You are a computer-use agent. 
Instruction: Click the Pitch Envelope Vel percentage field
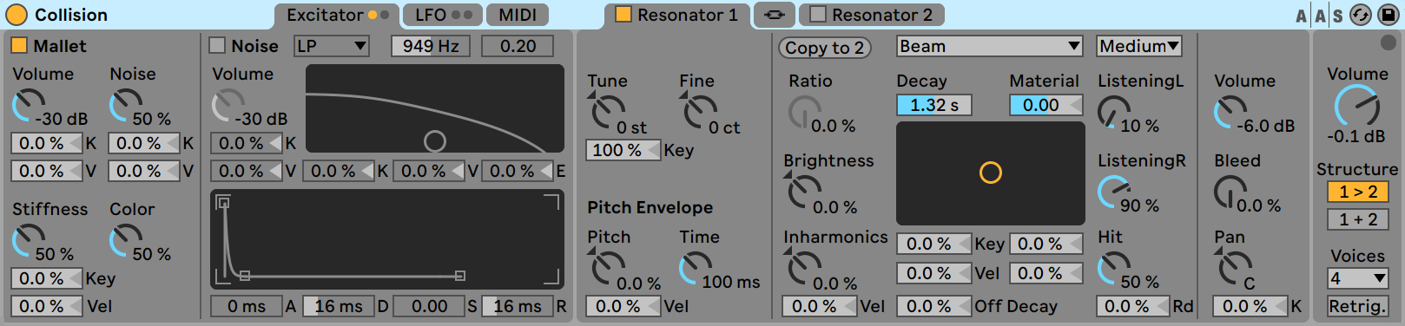click(623, 306)
